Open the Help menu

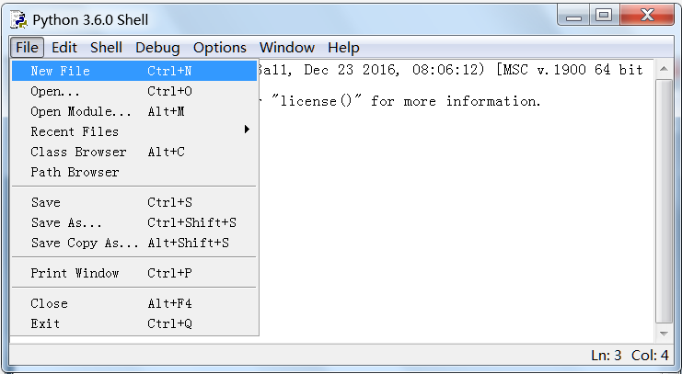(343, 48)
